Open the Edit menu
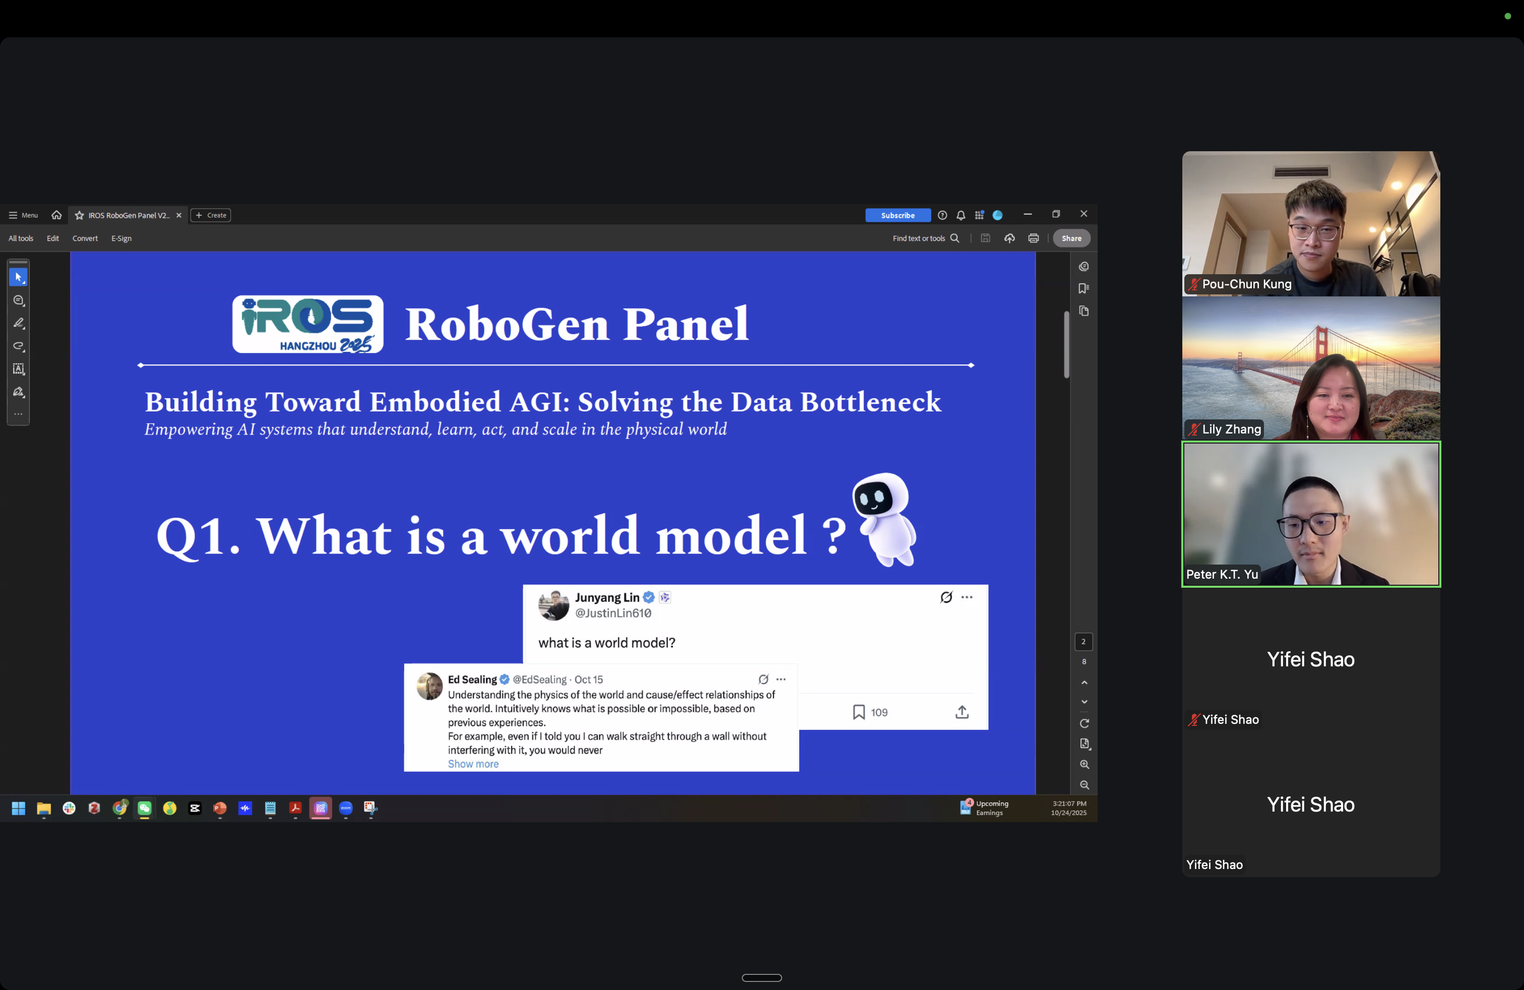1524x990 pixels. pos(52,237)
